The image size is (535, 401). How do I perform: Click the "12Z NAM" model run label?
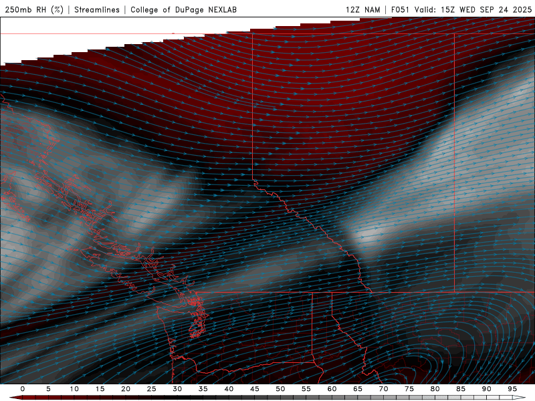363,9
